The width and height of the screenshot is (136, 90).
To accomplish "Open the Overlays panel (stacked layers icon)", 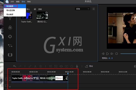I will click(10, 36).
